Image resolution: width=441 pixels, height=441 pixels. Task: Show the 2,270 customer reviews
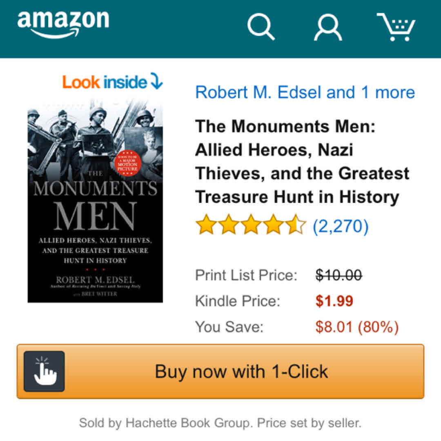(x=341, y=226)
